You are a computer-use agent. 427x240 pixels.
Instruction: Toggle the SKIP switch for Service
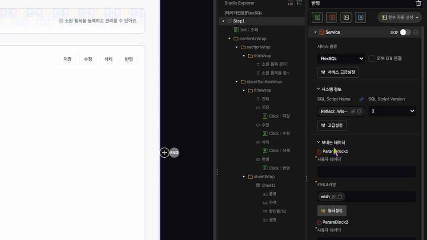coord(405,32)
